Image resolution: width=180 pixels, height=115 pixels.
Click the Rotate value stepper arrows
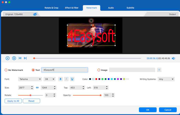(x=54, y=95)
